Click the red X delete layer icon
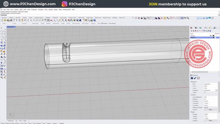The image size is (220, 124). click(196, 31)
